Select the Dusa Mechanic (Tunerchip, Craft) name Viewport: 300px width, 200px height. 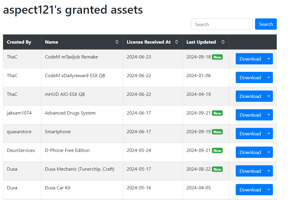pyautogui.click(x=79, y=169)
